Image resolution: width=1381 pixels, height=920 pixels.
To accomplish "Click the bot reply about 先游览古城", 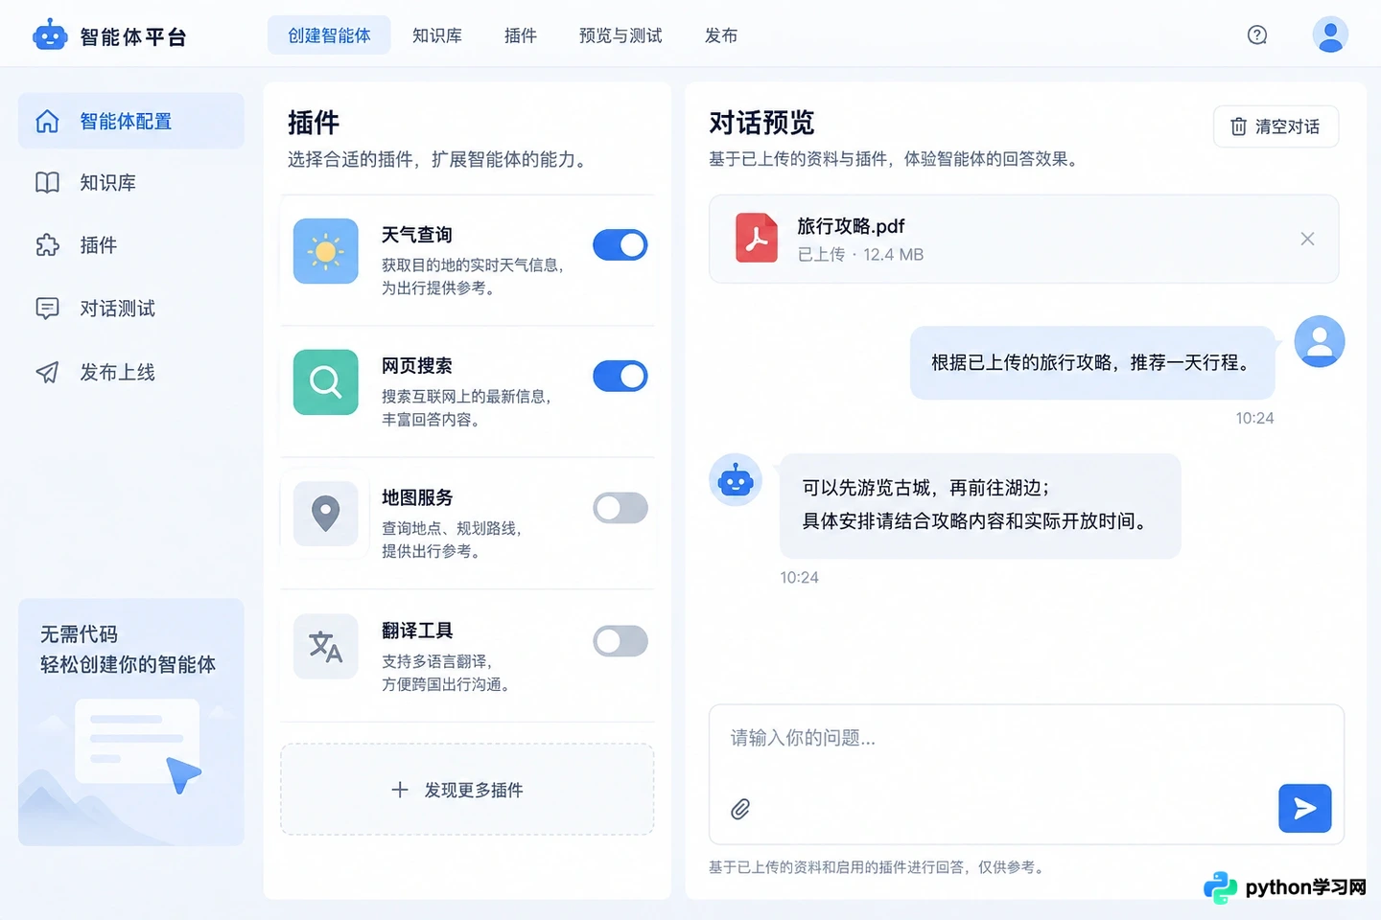I will click(x=980, y=505).
